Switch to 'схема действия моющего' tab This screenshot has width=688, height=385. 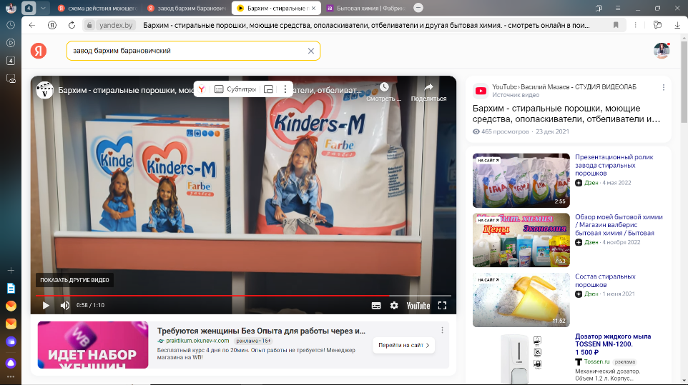point(98,8)
